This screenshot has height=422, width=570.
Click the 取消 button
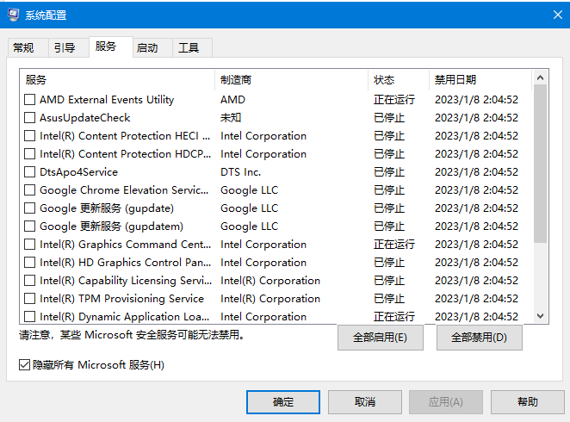364,402
